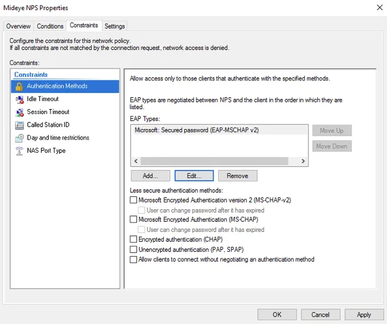
Task: Click the Edit... button
Action: 194,176
